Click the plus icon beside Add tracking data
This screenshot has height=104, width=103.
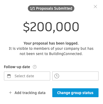coord(10,93)
